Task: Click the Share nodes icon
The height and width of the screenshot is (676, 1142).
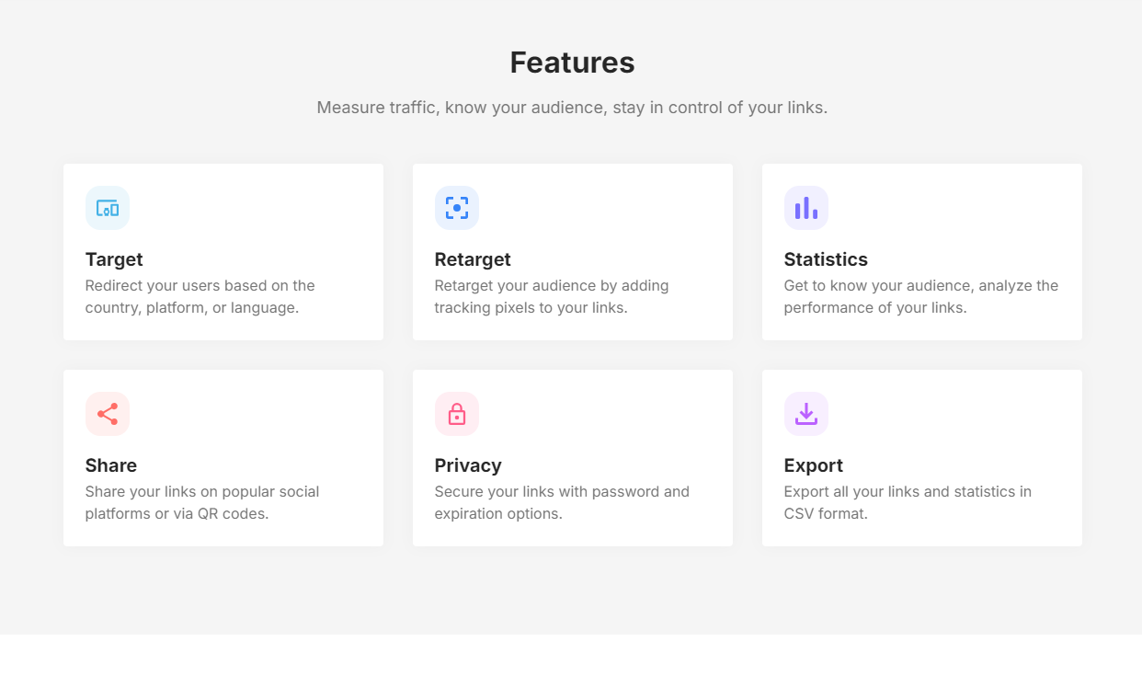Action: point(108,414)
